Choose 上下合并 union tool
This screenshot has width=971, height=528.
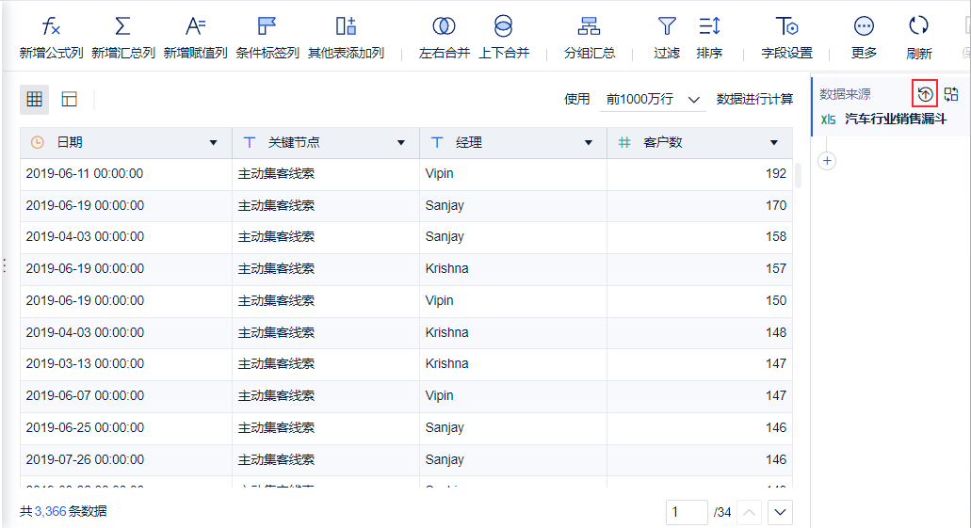click(504, 38)
